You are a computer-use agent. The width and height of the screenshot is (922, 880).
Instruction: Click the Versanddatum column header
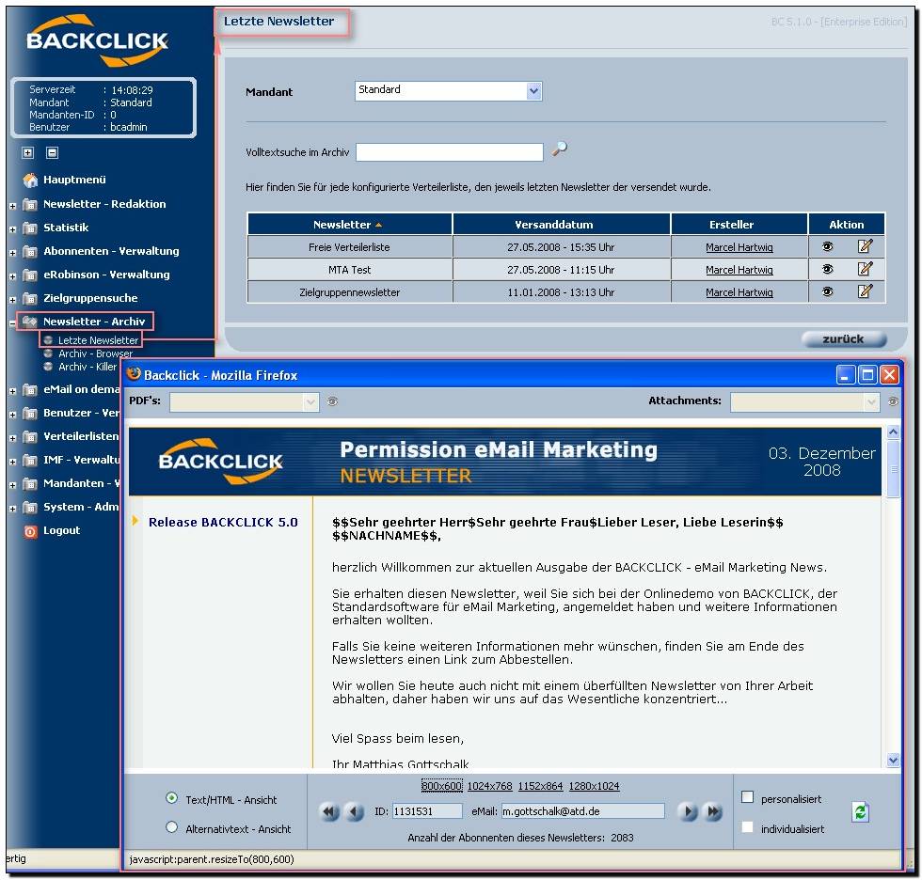click(x=561, y=225)
